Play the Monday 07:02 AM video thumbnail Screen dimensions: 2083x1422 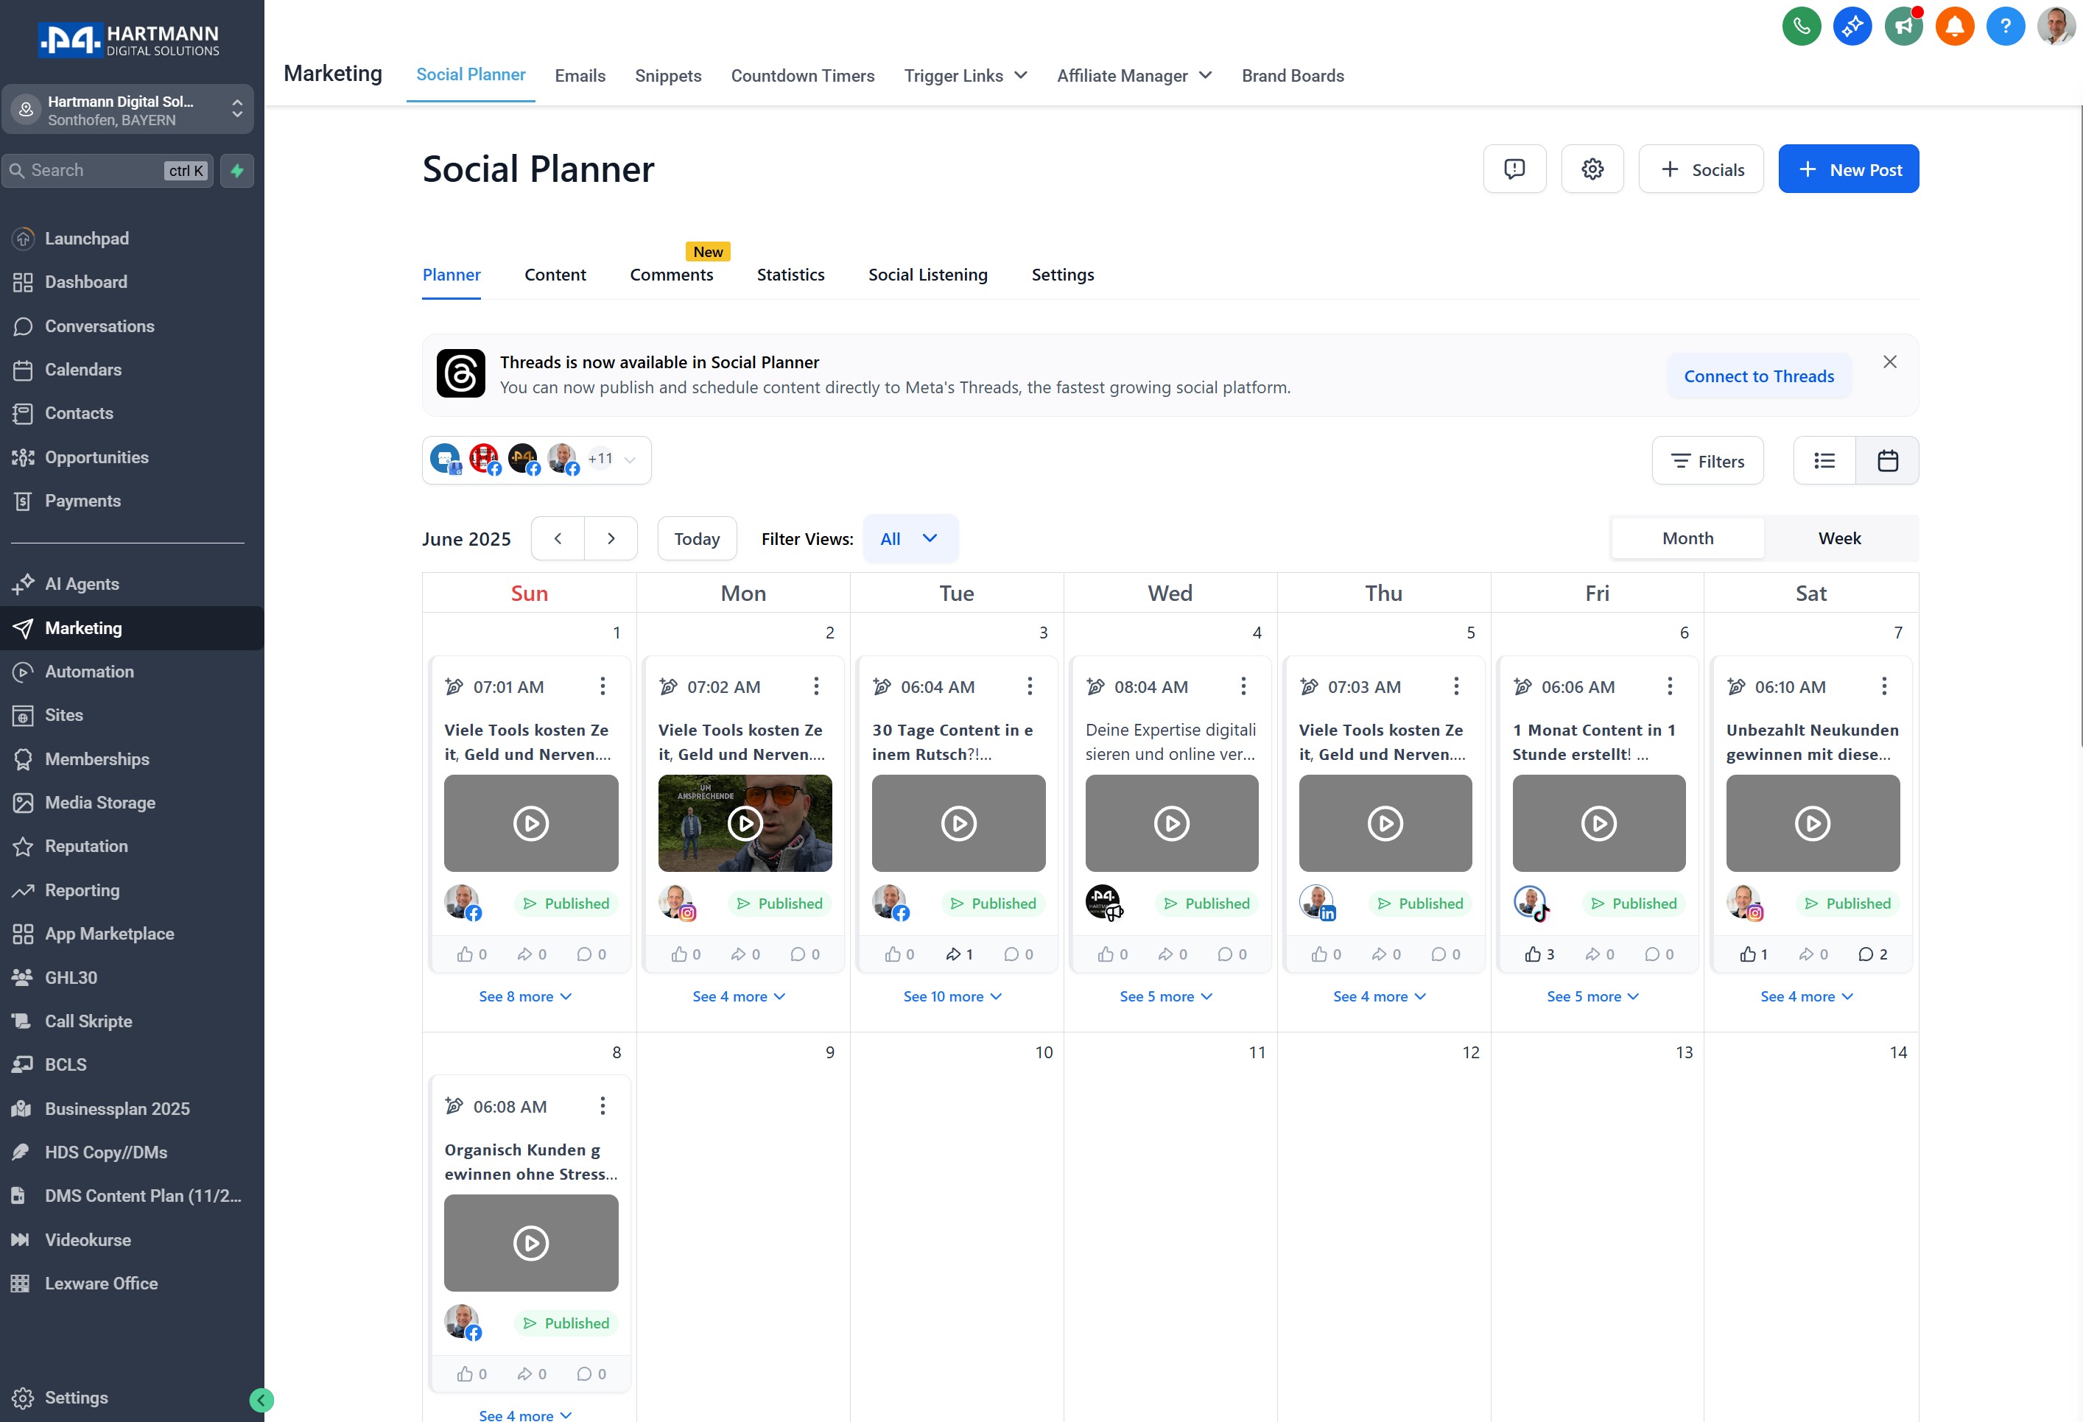(744, 823)
